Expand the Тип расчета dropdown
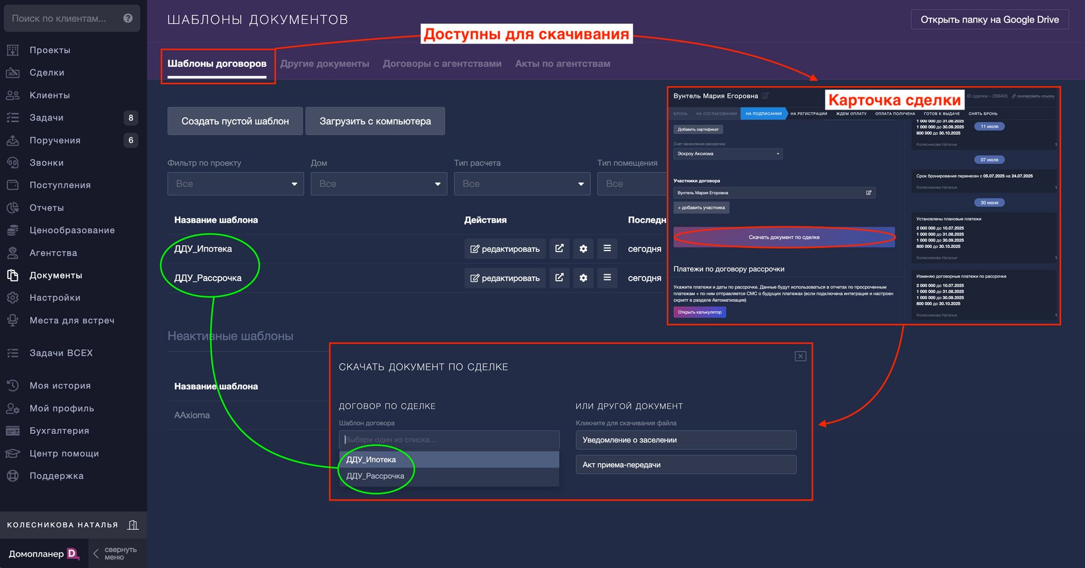This screenshot has height=568, width=1085. 522,184
